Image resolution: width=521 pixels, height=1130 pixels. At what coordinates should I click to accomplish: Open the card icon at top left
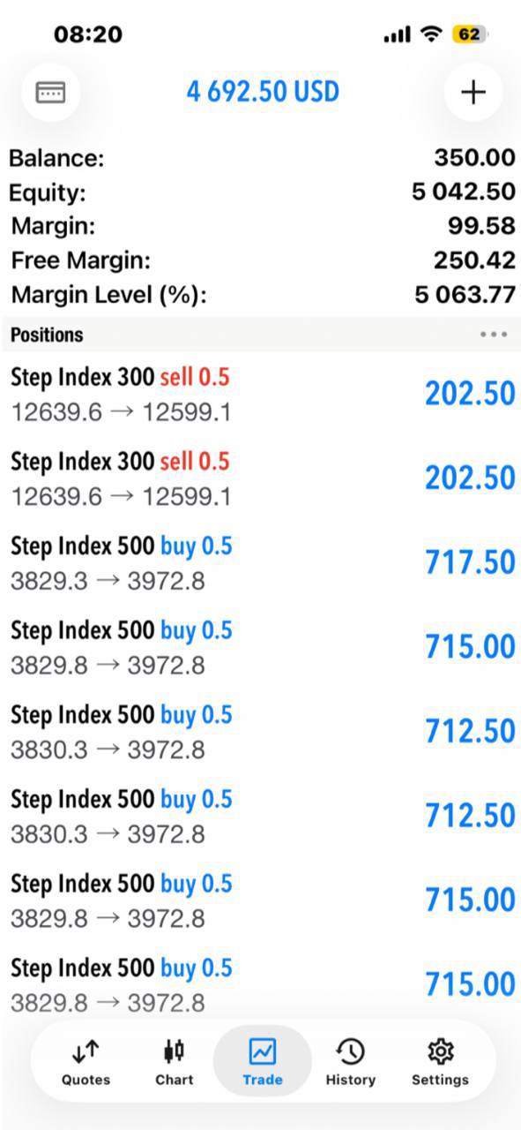click(x=50, y=92)
